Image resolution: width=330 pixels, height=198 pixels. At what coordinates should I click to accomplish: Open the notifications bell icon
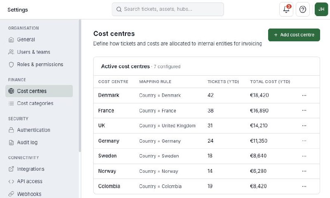coord(286,10)
